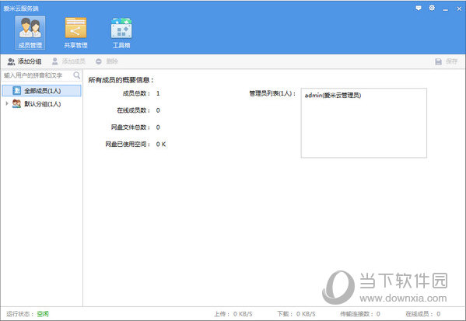Click the 全部成员 contact icon
Screen dimensions: 466x321
[x=16, y=91]
